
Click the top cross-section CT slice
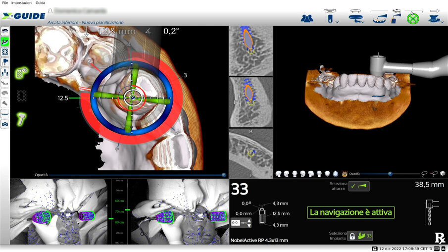[251, 51]
